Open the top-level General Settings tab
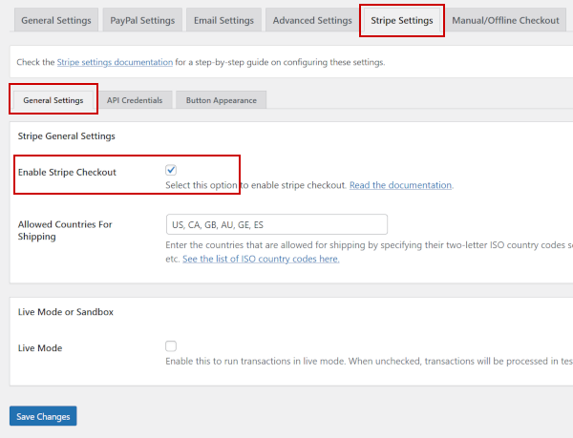573x438 pixels. point(56,20)
